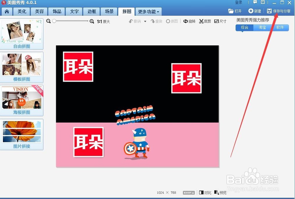Viewport: 295px width, 199px height.
Task: Expand the undo history dropdown arrow
Action: point(145,21)
